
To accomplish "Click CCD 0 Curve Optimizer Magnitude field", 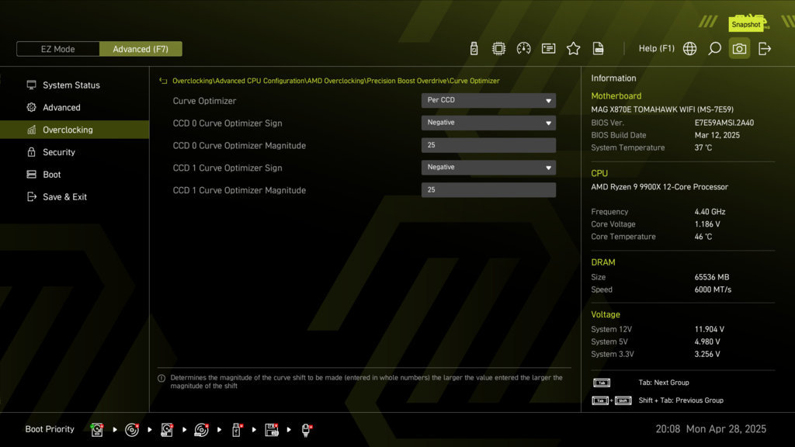I will (x=488, y=145).
